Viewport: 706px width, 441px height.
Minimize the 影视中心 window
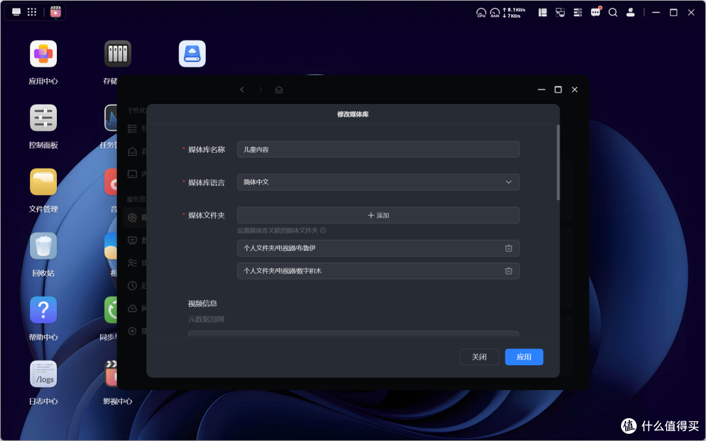pos(542,90)
